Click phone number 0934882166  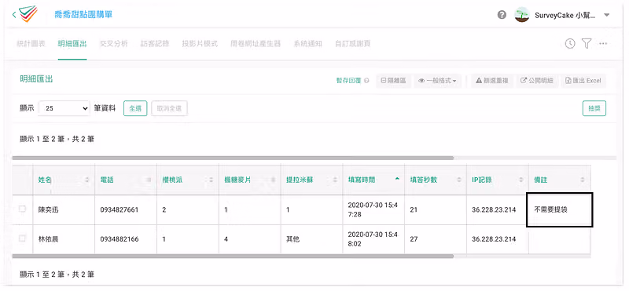tap(120, 239)
